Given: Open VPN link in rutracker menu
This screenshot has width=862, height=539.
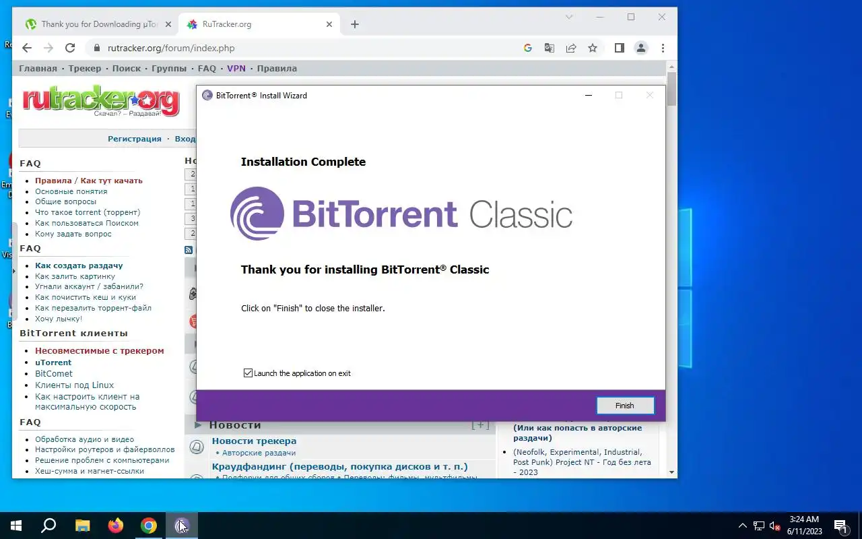Looking at the screenshot, I should pyautogui.click(x=236, y=68).
